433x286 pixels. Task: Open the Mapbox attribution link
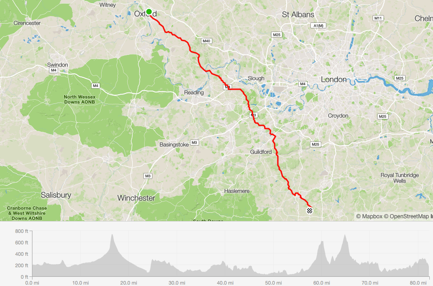tap(369, 216)
